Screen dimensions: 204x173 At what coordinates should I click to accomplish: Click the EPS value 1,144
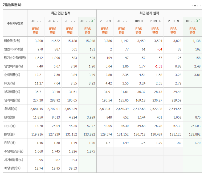point(141,117)
